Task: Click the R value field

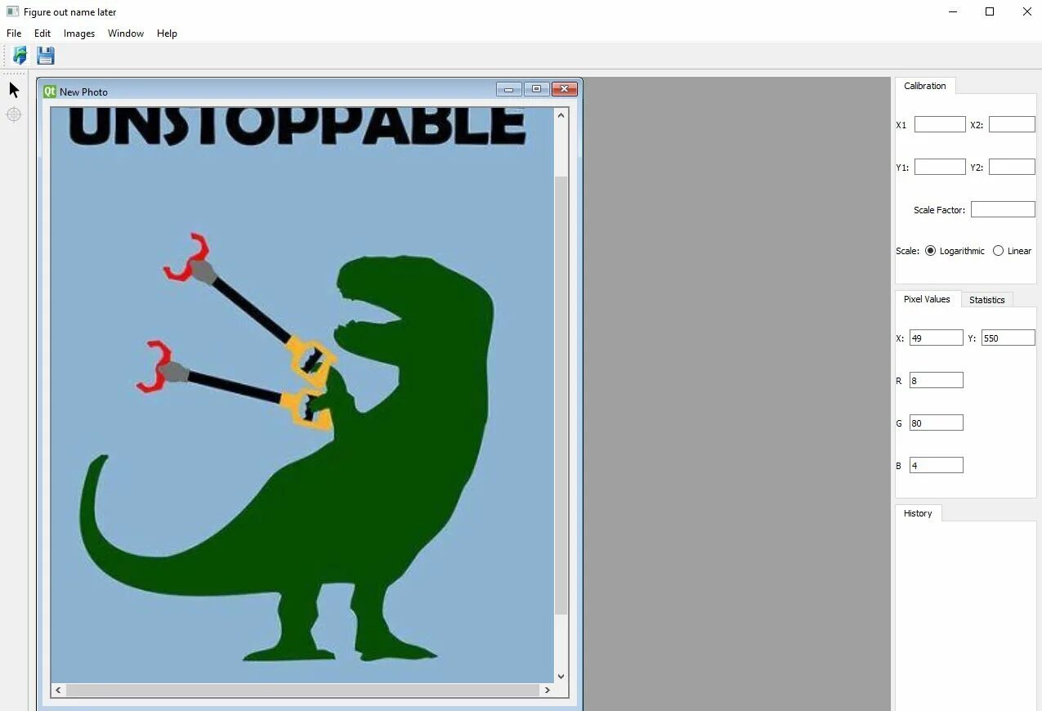Action: click(x=936, y=380)
